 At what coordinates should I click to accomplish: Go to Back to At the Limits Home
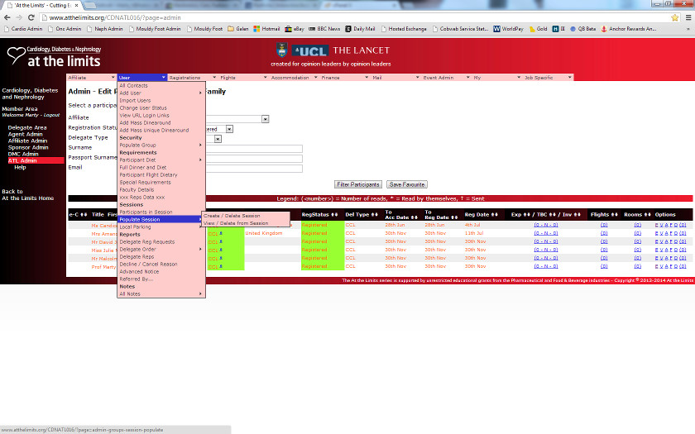[x=28, y=195]
